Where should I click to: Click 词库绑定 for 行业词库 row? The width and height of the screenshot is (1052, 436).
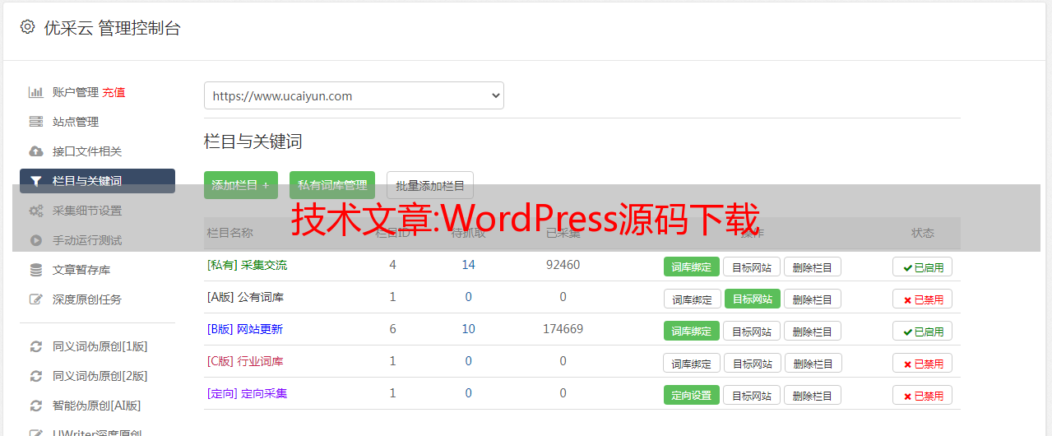pyautogui.click(x=692, y=363)
